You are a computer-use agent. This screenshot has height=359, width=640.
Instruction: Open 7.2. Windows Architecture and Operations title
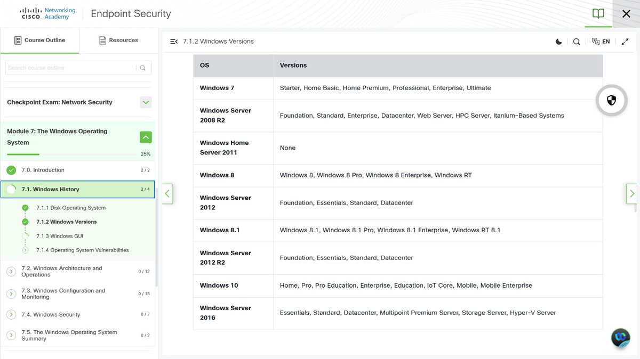pos(62,272)
